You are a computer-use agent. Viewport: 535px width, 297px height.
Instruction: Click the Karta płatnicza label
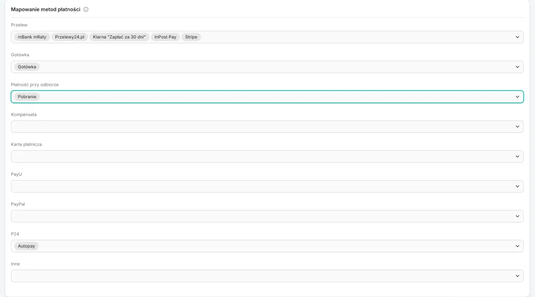click(26, 144)
